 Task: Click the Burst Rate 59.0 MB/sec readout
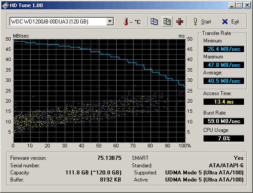click(x=224, y=121)
